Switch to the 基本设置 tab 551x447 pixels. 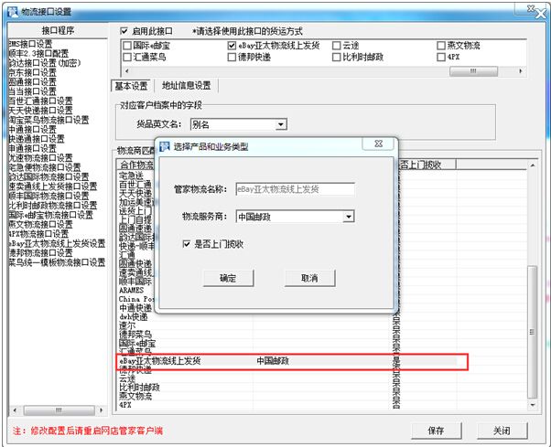[131, 86]
